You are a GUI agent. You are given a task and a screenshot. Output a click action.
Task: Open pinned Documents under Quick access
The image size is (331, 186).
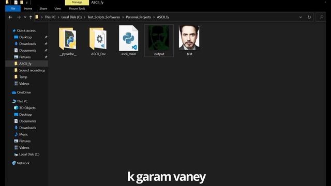pyautogui.click(x=27, y=51)
